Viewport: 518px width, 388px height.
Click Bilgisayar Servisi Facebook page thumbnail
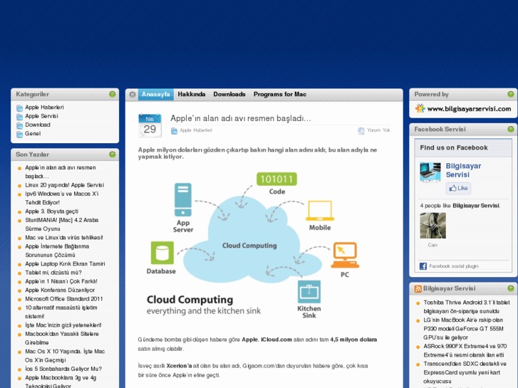coord(430,172)
